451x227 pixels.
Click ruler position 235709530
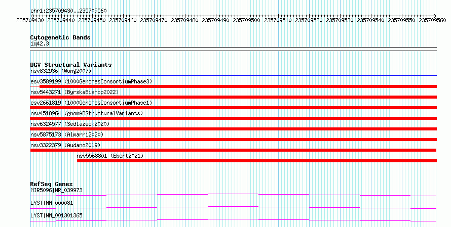pos(340,20)
